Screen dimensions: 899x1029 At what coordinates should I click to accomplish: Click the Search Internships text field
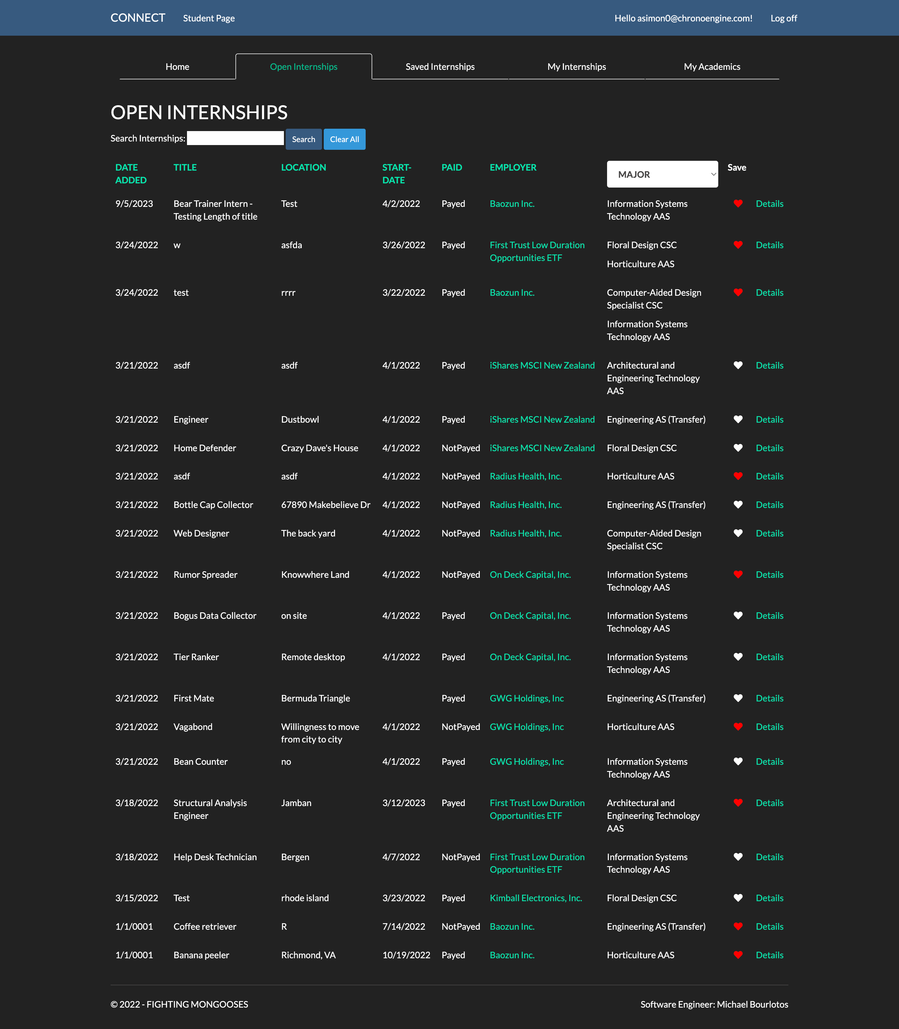(x=235, y=139)
